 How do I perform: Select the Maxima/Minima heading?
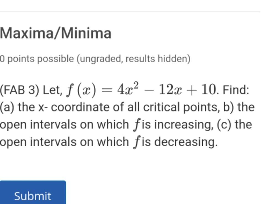[x=55, y=33]
